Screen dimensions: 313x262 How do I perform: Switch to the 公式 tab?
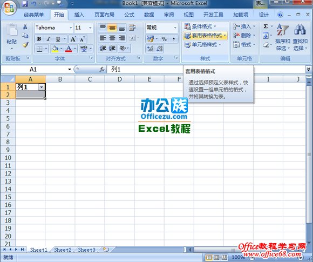click(129, 15)
